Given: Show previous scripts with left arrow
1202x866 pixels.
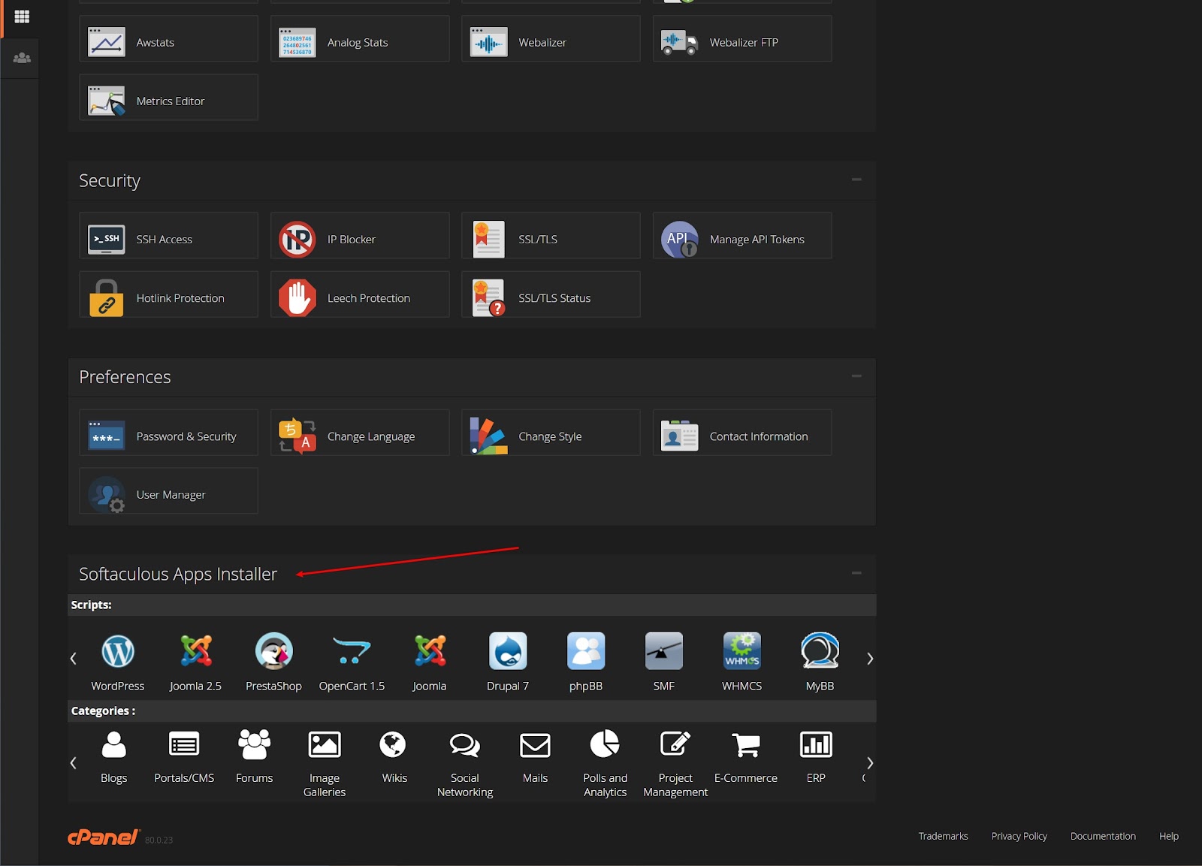Looking at the screenshot, I should (74, 659).
